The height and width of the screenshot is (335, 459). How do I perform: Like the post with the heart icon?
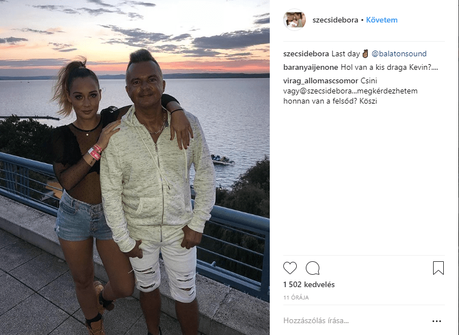click(x=290, y=268)
